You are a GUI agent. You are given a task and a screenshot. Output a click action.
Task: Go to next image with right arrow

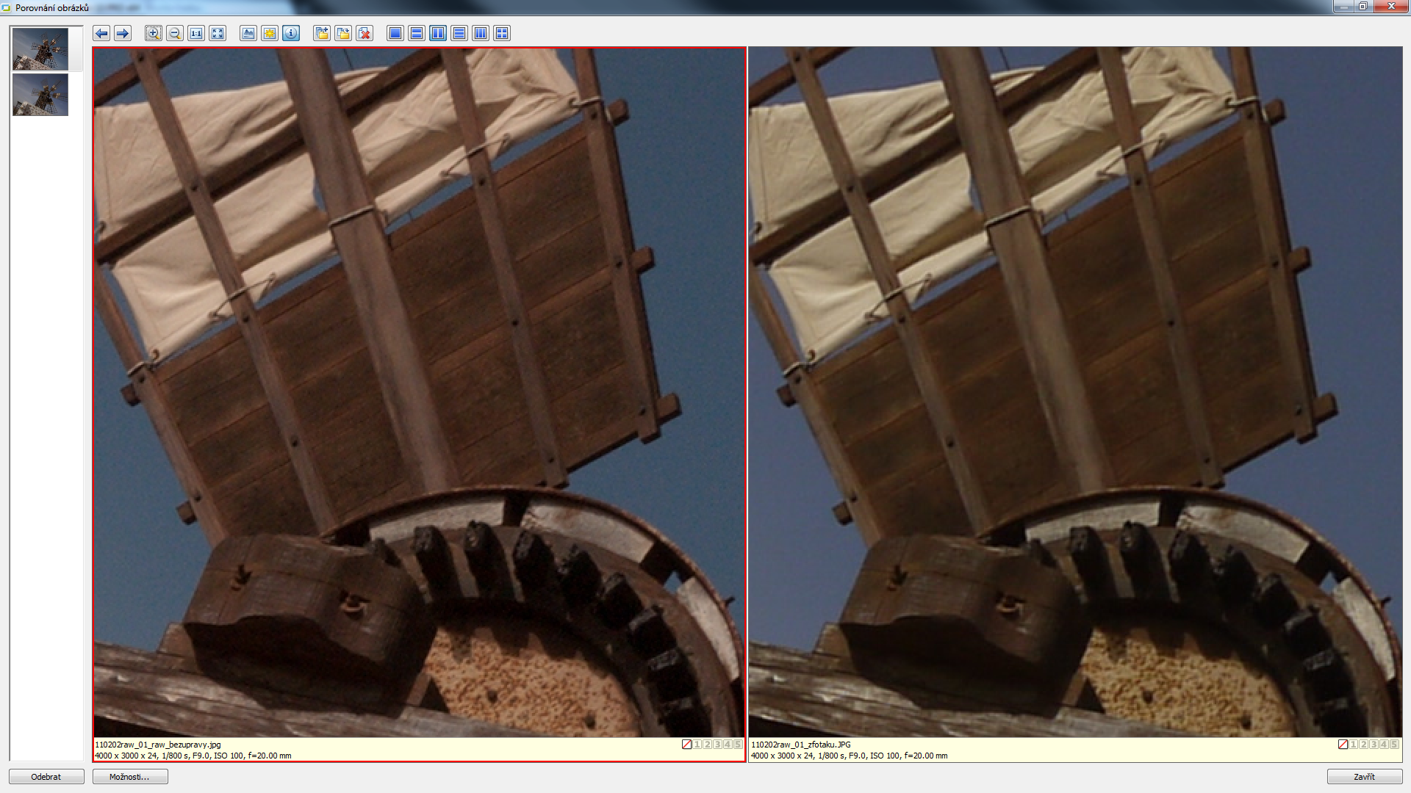pyautogui.click(x=123, y=33)
